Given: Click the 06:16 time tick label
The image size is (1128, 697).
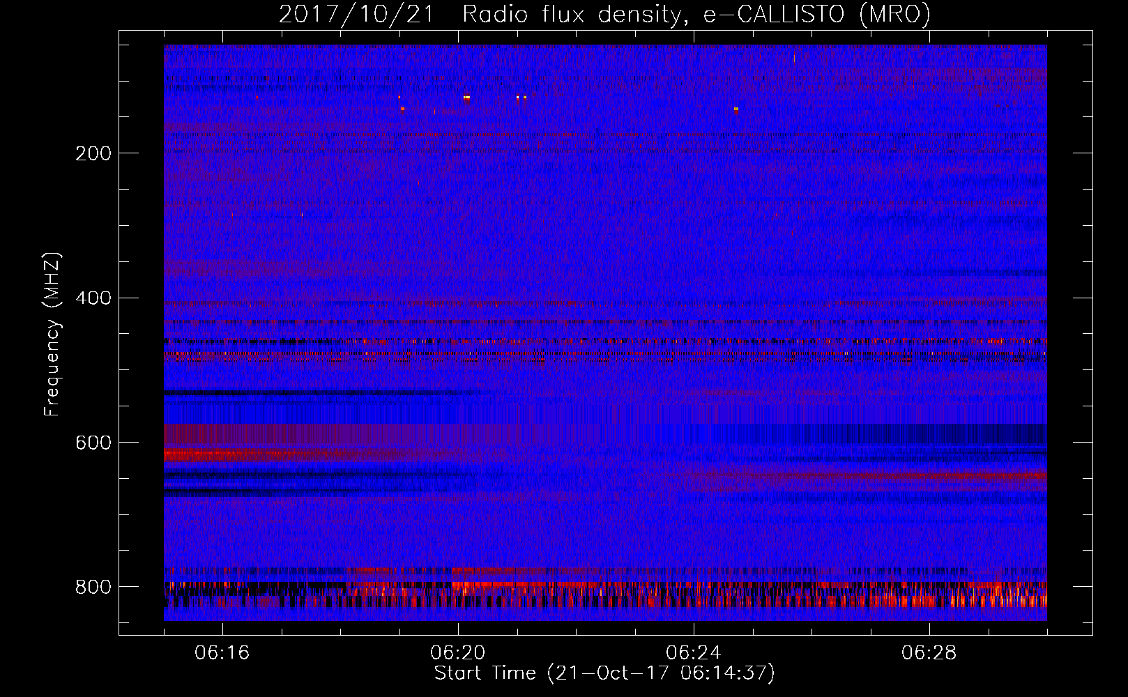Looking at the screenshot, I should pos(222,653).
